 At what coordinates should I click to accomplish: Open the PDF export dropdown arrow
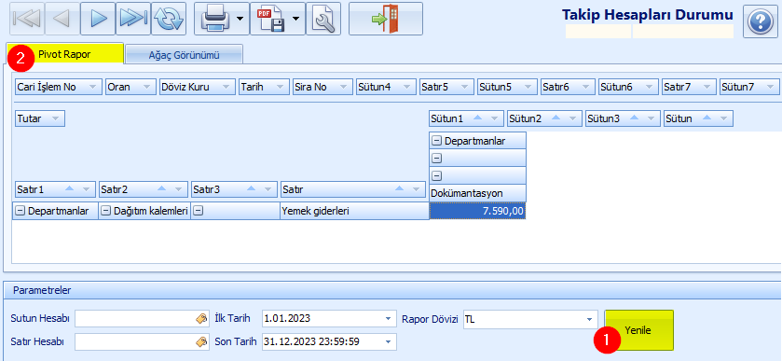296,19
